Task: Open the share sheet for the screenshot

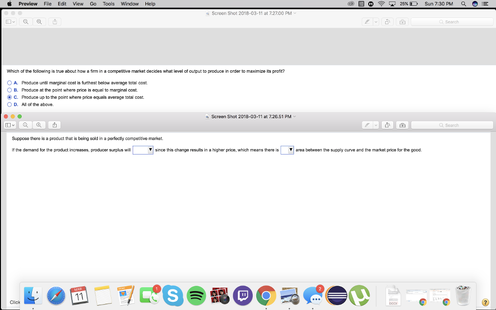Action: pos(54,124)
